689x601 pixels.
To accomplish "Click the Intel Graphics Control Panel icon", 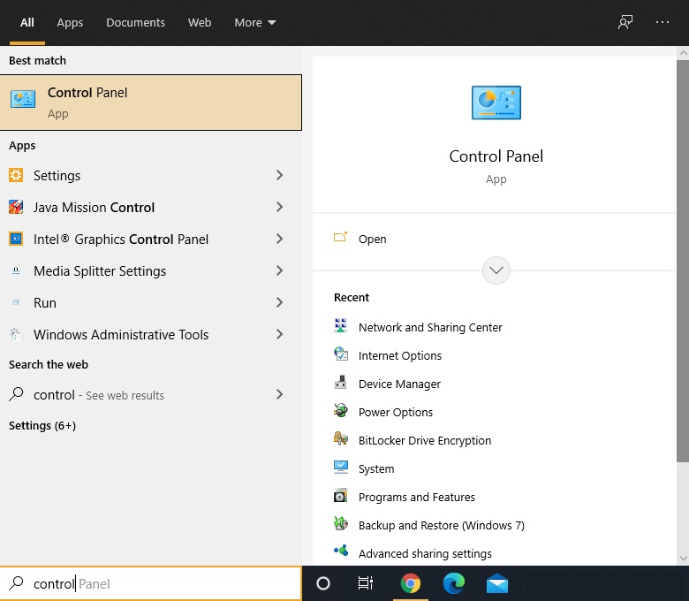I will 16,239.
